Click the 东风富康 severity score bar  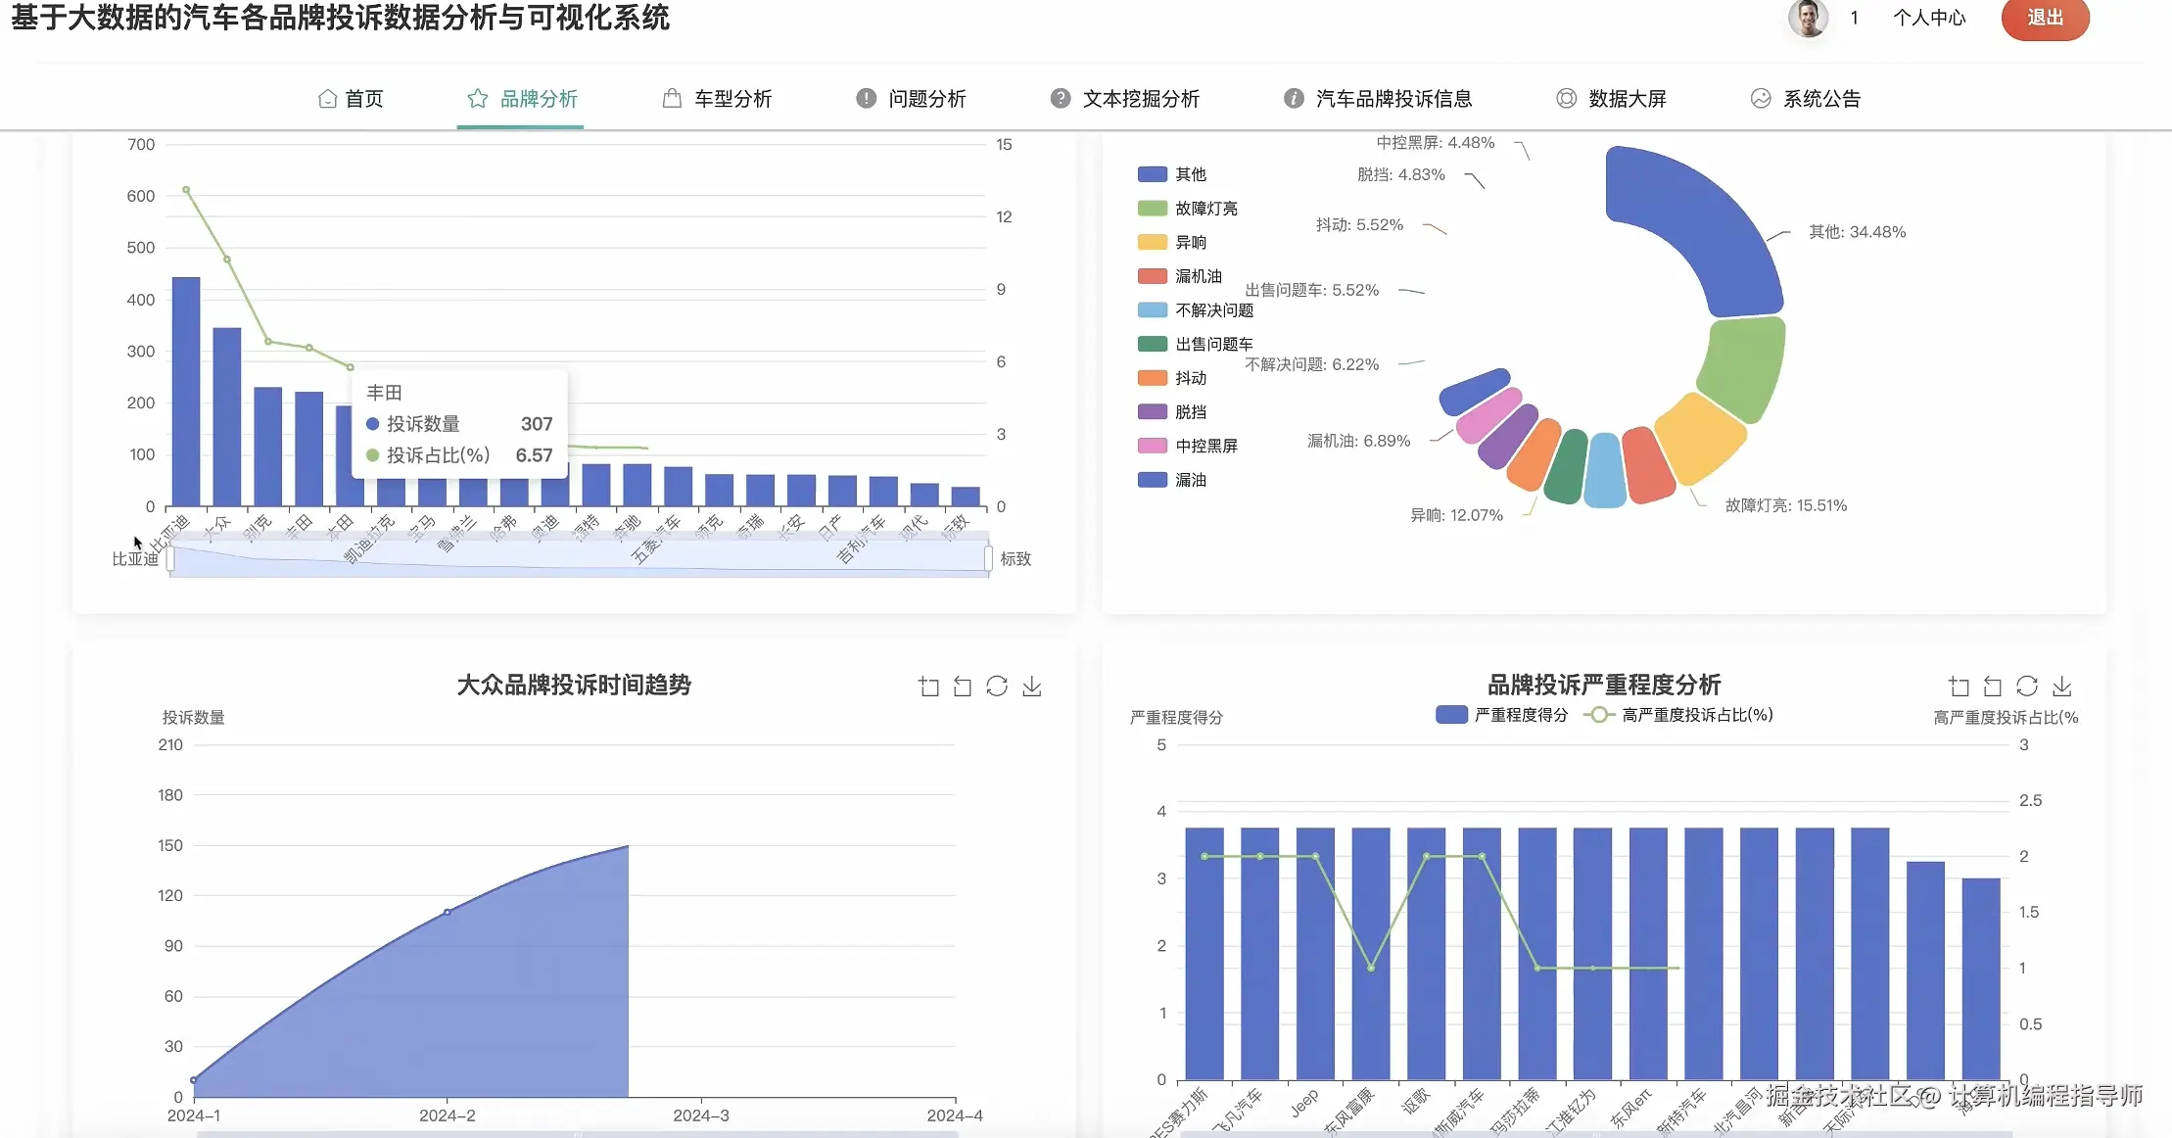pyautogui.click(x=1371, y=953)
